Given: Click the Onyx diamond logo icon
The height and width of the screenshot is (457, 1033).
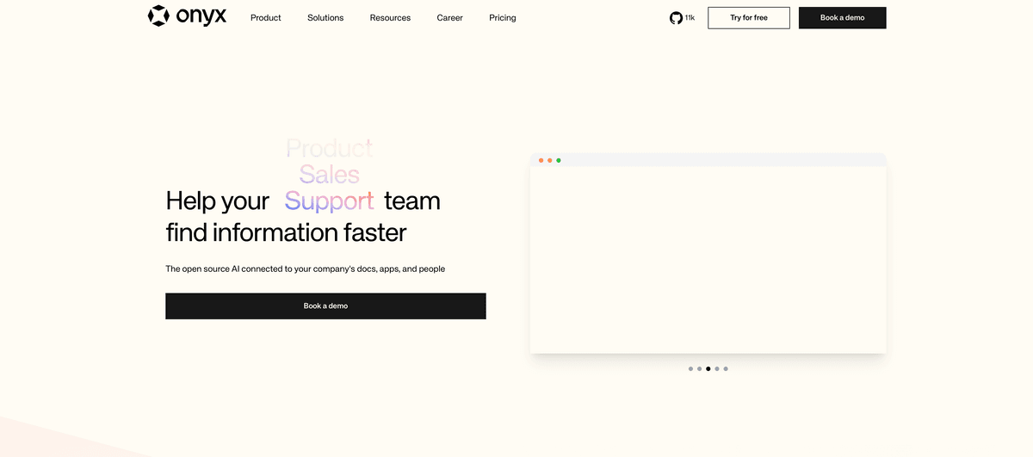Looking at the screenshot, I should (158, 16).
